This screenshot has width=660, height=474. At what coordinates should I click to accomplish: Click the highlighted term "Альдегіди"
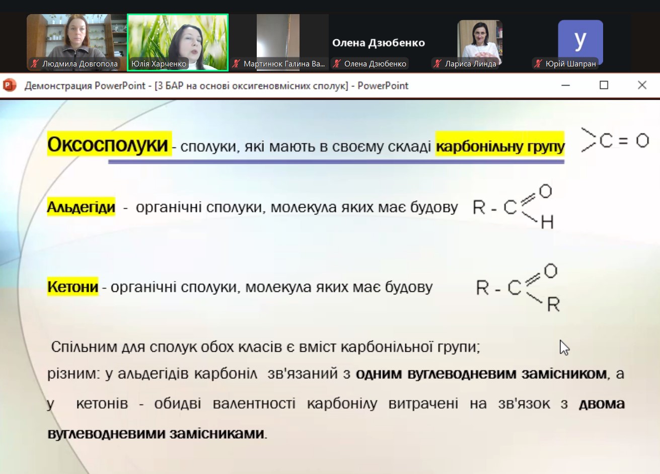pos(81,207)
